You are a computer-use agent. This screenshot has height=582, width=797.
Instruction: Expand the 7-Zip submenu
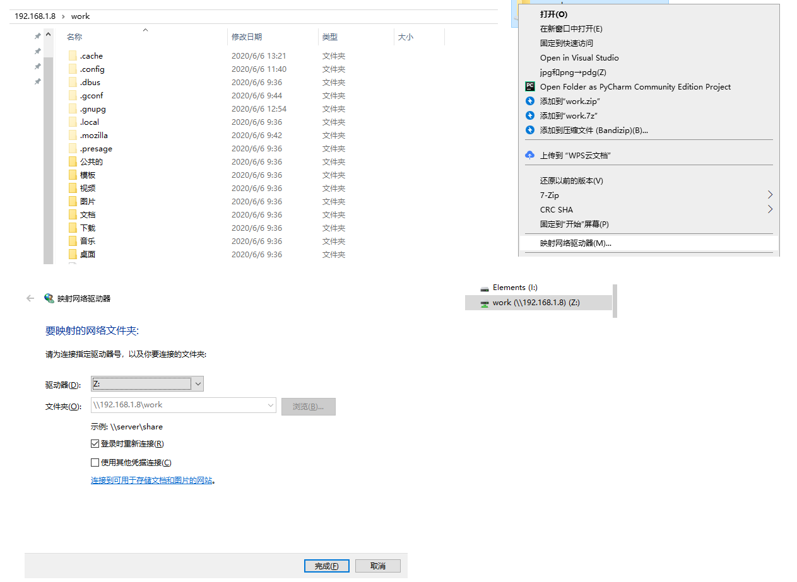[769, 195]
